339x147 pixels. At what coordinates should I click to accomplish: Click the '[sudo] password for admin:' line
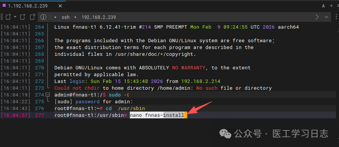[x=94, y=102]
